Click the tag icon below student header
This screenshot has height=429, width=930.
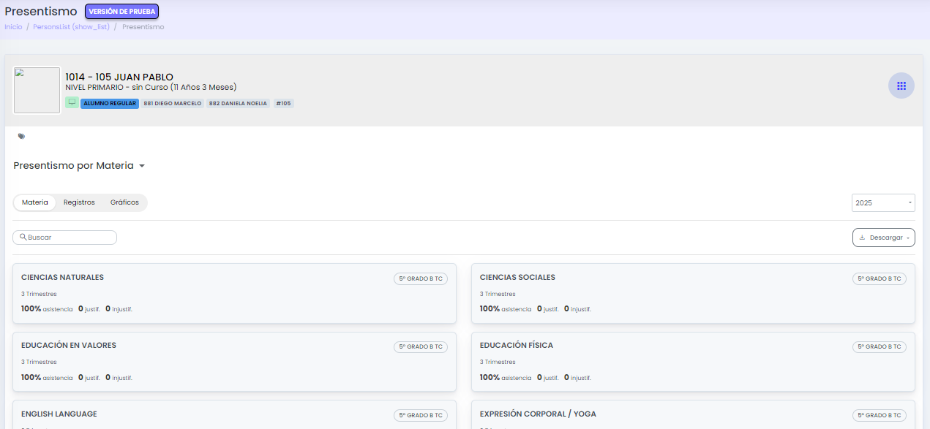(21, 136)
